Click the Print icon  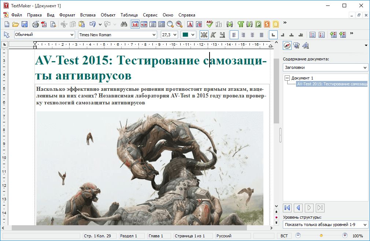[35, 24]
